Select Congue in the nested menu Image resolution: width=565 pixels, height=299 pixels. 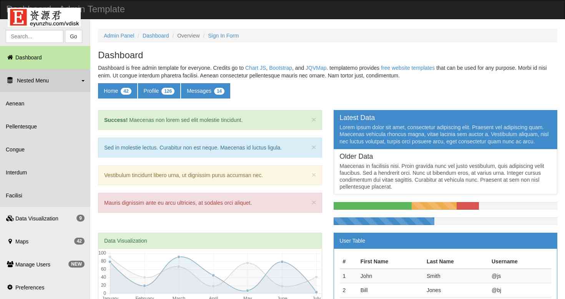click(45, 149)
